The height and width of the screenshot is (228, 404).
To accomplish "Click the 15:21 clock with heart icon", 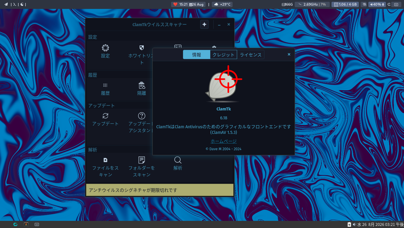I will pos(180,4).
